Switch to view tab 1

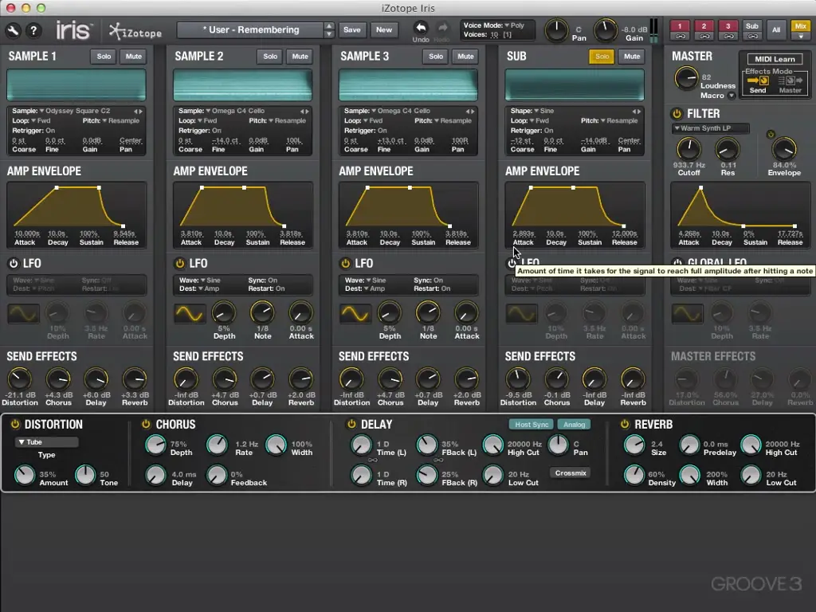pos(680,26)
